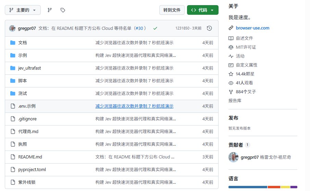Click the star icon beside 14.4k颗星
This screenshot has width=310, height=191.
click(231, 74)
